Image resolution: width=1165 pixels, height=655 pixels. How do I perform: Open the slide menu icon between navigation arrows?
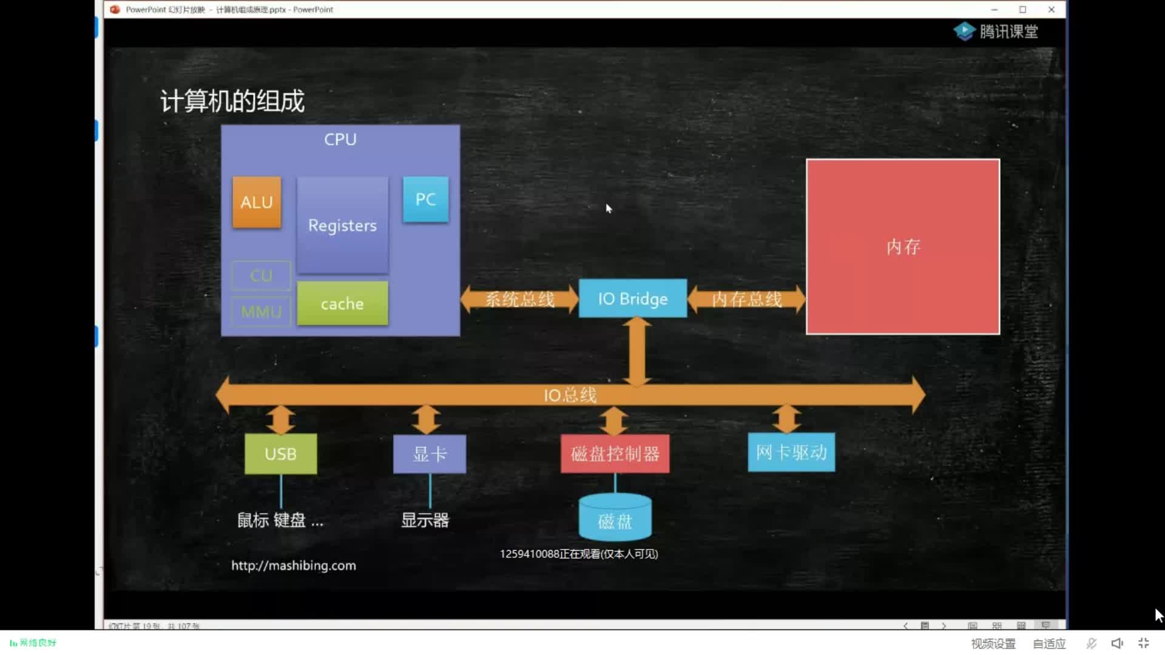tap(925, 626)
